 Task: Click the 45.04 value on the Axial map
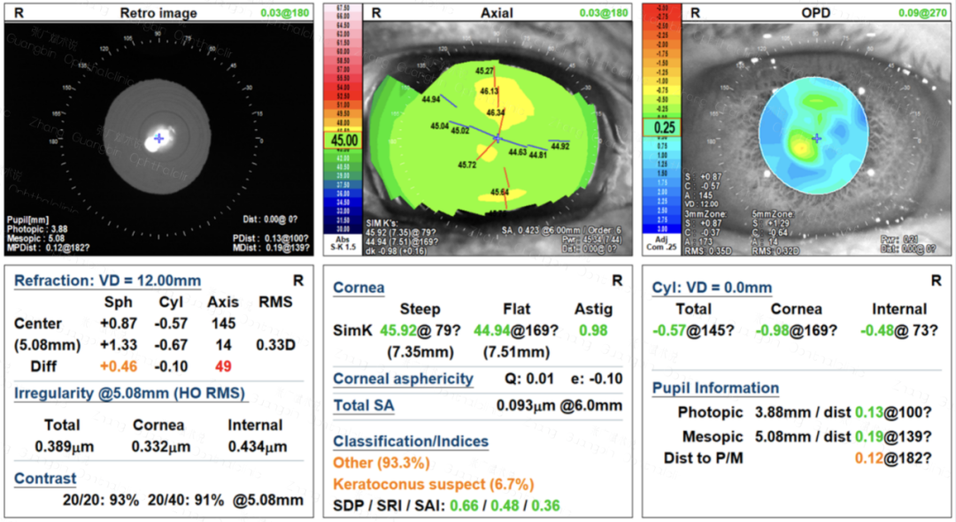point(440,127)
